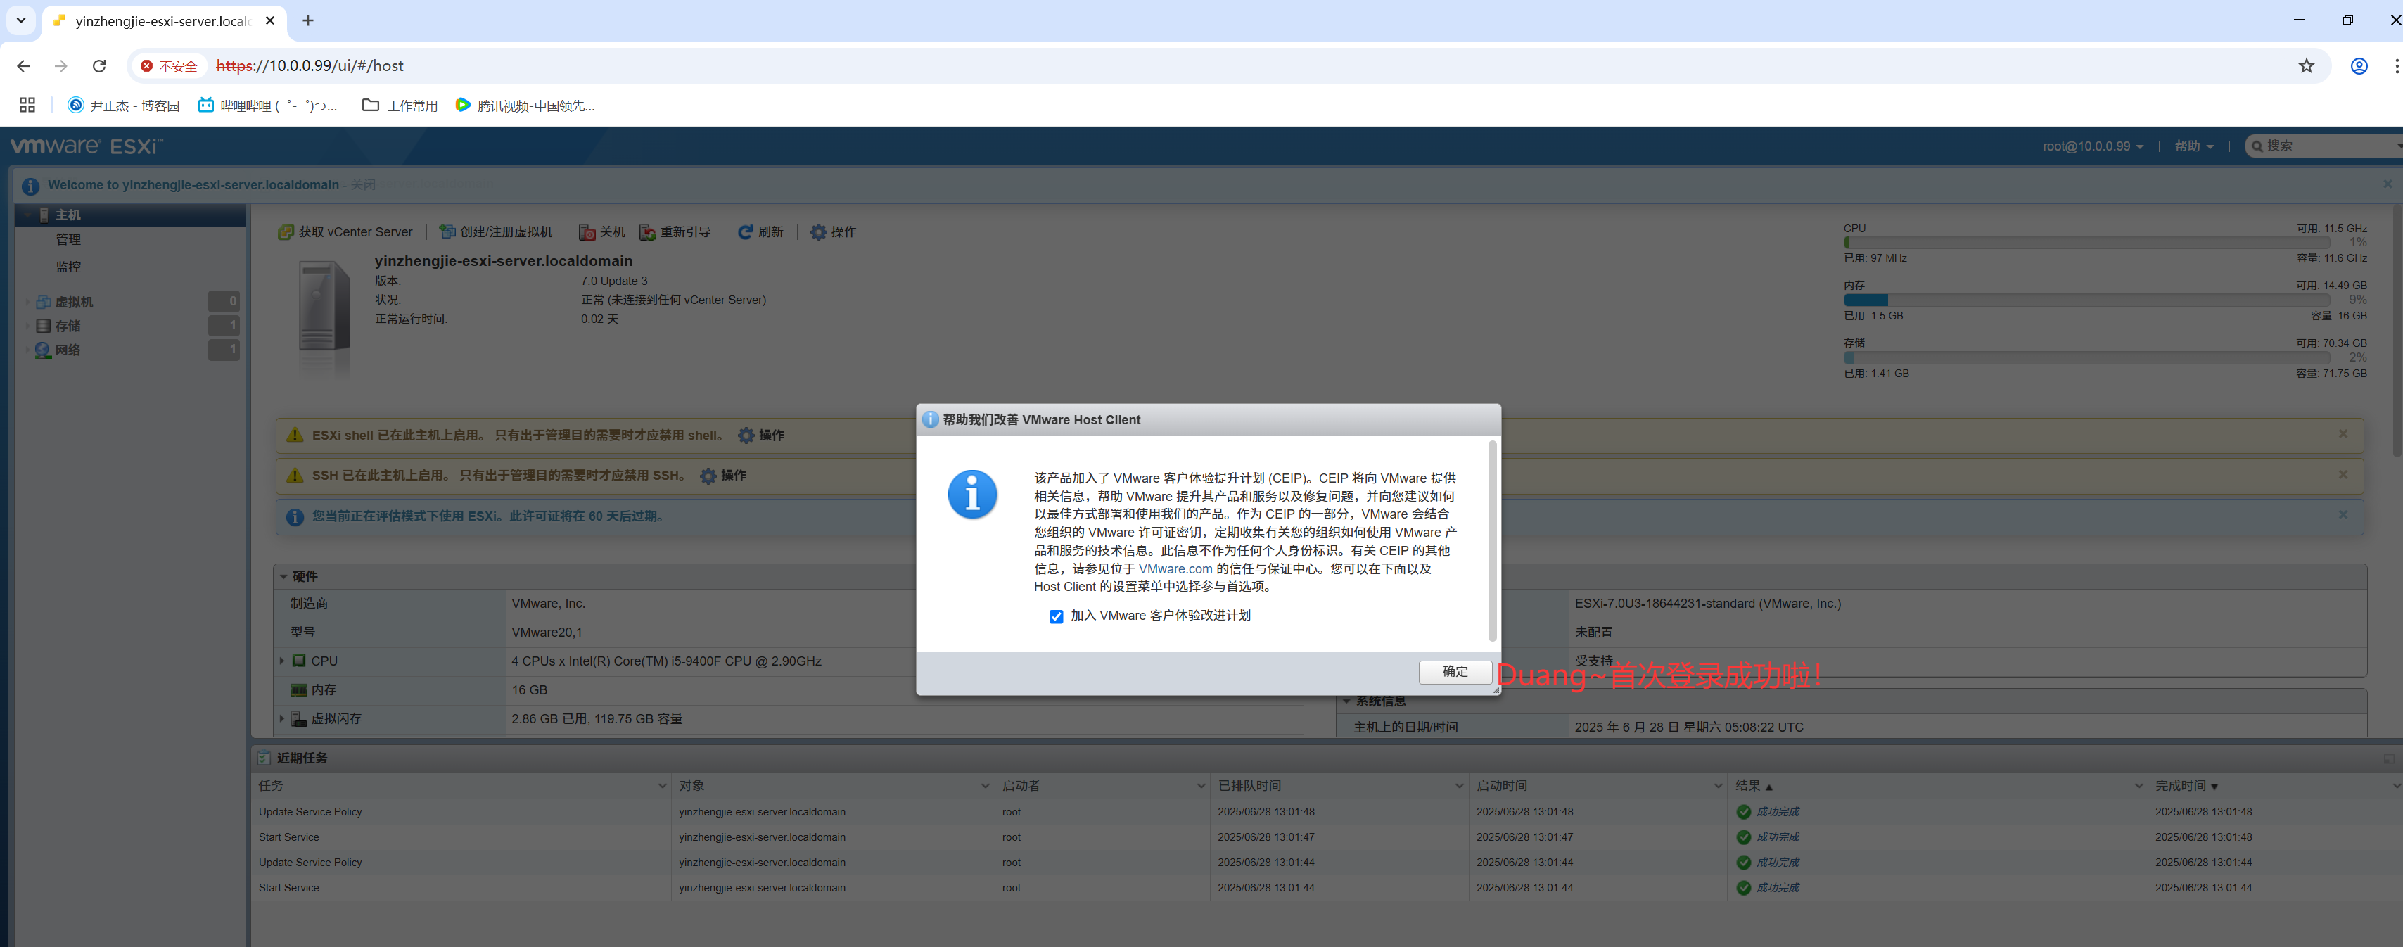Click the OK button in dialog
The height and width of the screenshot is (947, 2403).
[1454, 672]
